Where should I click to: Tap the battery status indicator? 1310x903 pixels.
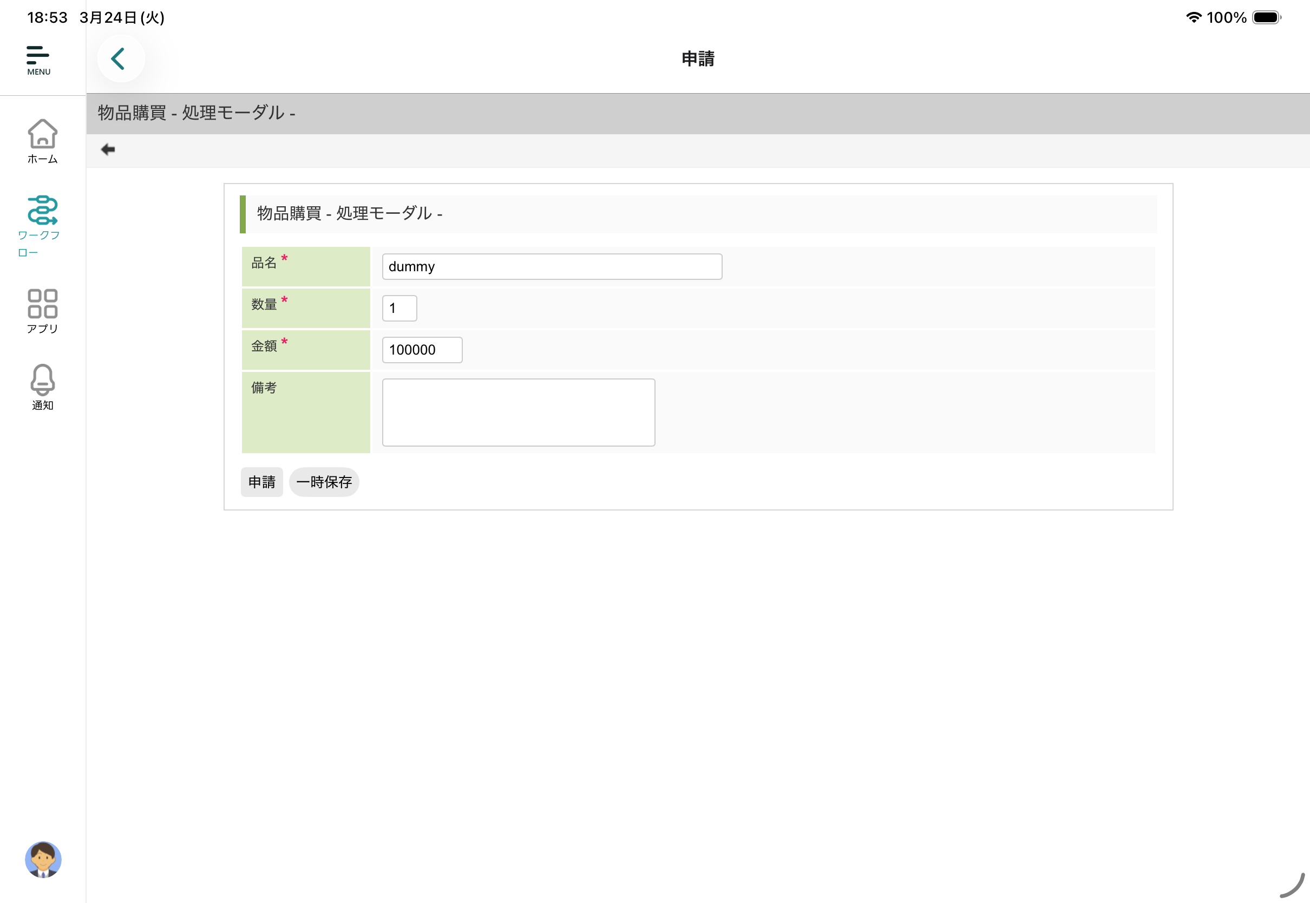pyautogui.click(x=1267, y=17)
